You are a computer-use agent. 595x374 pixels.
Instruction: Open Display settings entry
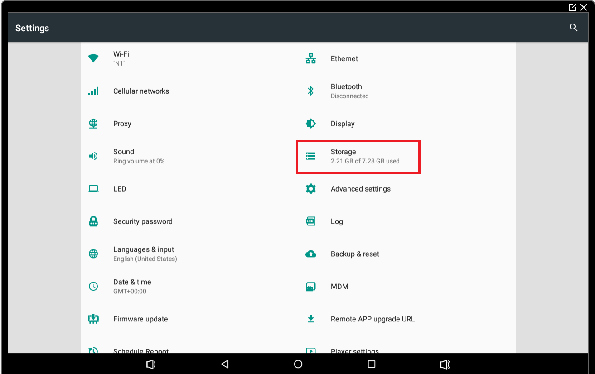pos(407,124)
